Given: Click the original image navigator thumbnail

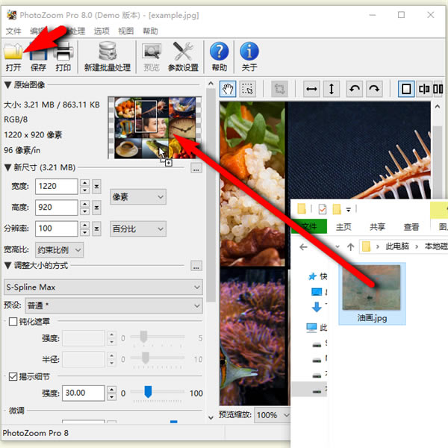Looking at the screenshot, I should (x=155, y=128).
